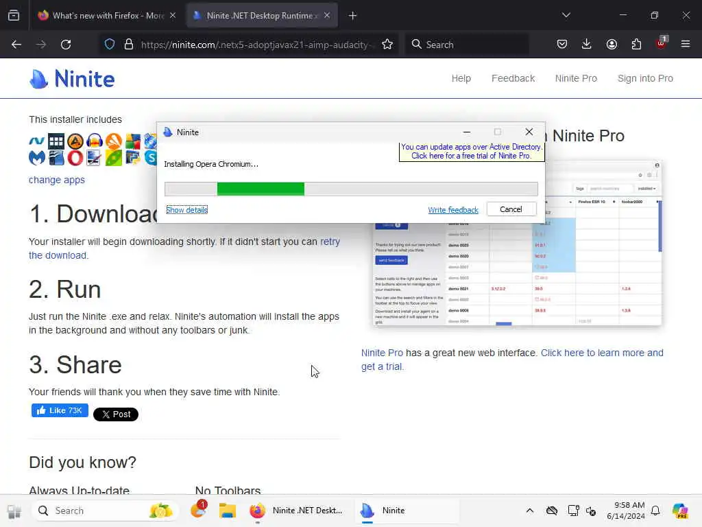Close the What's new with Firefox tab
This screenshot has height=527, width=702.
pos(173,16)
